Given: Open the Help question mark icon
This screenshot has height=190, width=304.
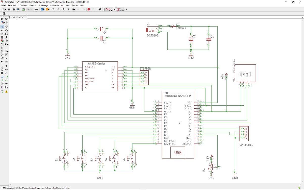Looking at the screenshot, I should point(100,9).
